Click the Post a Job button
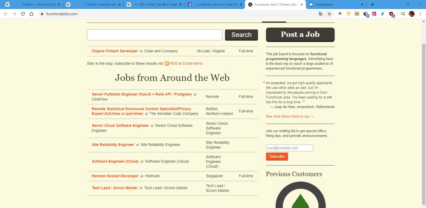The height and width of the screenshot is (208, 426). pyautogui.click(x=300, y=35)
